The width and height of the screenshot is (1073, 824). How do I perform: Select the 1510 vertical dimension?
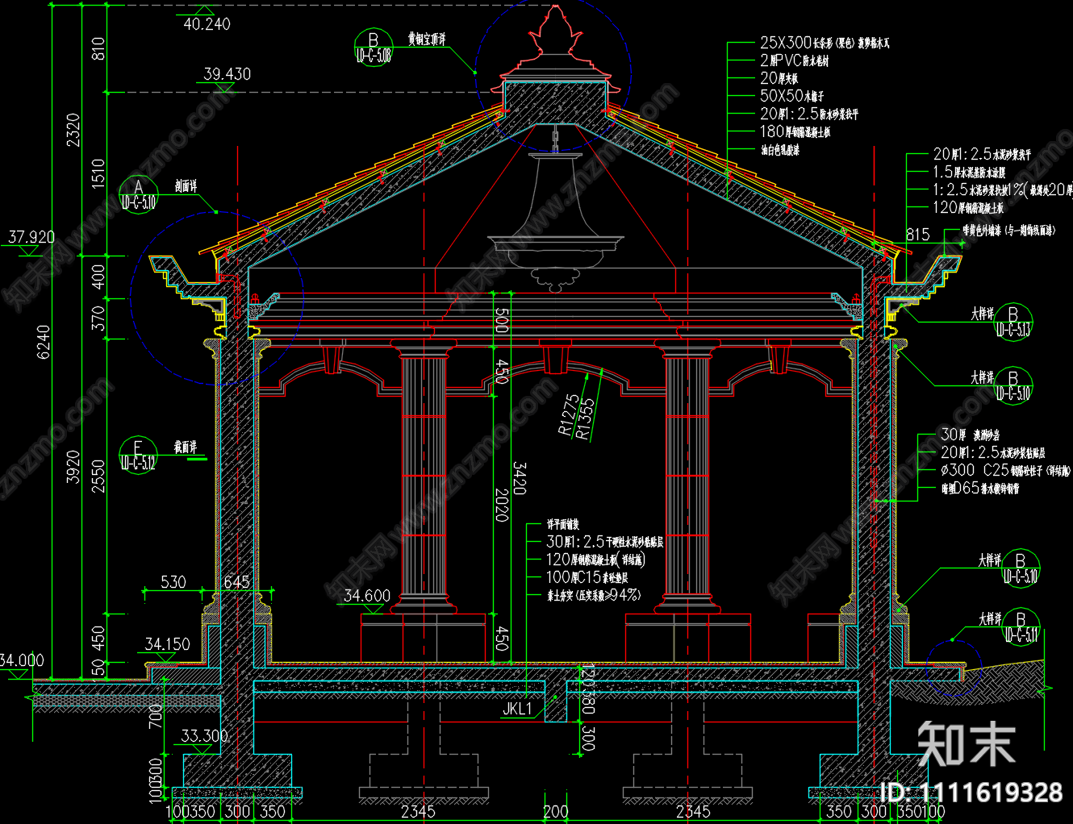pos(98,173)
